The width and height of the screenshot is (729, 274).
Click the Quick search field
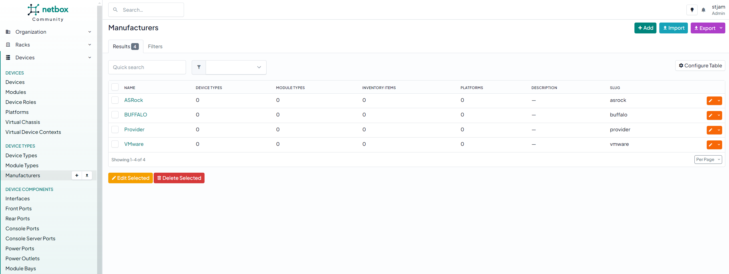tap(147, 67)
